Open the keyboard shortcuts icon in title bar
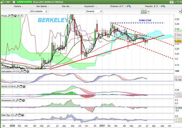Image resolution: width=182 pixels, height=128 pixels. tap(171, 2)
